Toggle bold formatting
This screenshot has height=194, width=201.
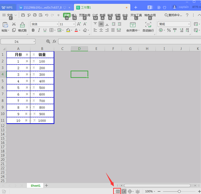(33, 30)
